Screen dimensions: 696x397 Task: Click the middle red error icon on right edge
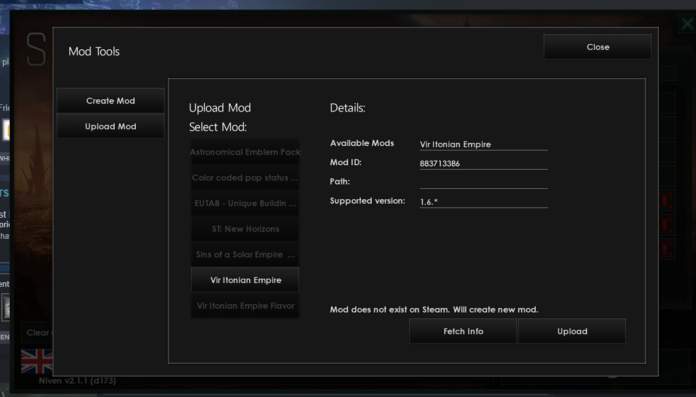click(667, 225)
